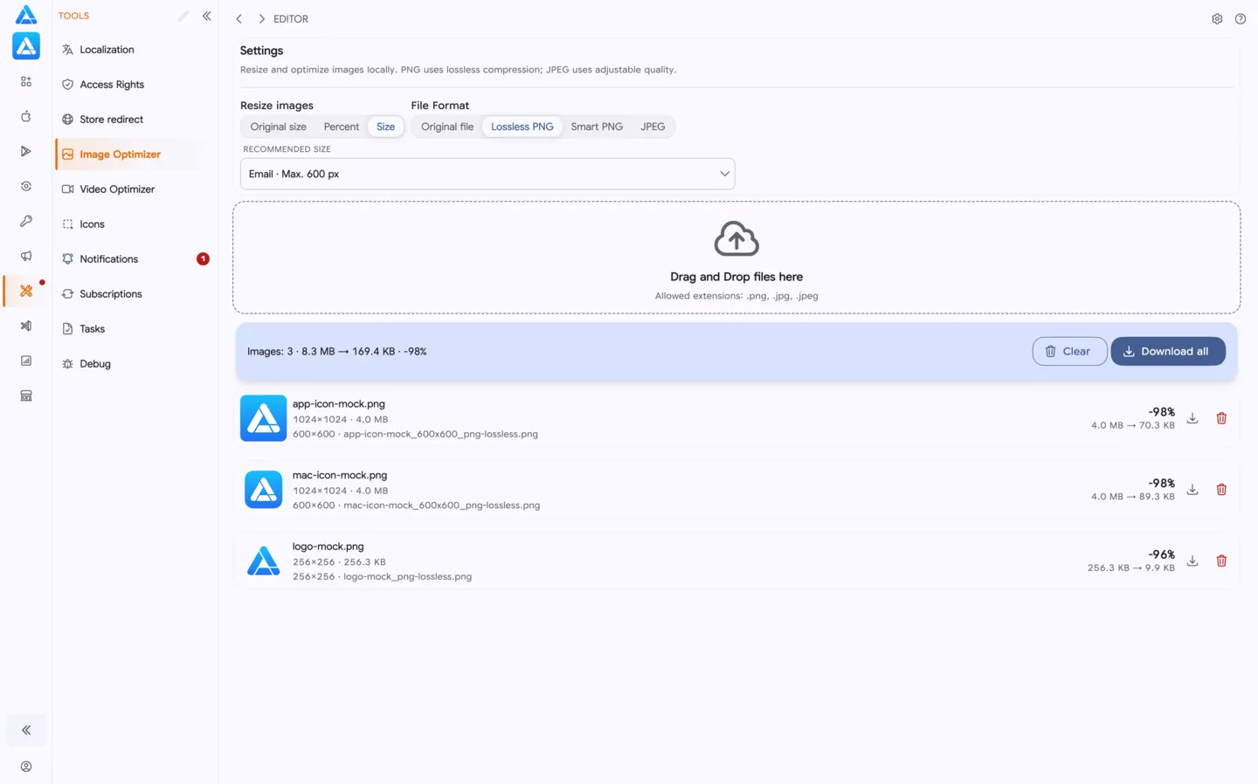
Task: Click the pencil edit icon beside TOOLS
Action: tap(183, 16)
